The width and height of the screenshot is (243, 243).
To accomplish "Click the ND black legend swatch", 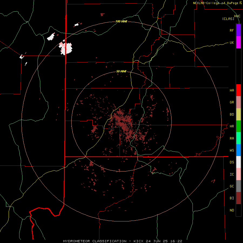I will [238, 210].
